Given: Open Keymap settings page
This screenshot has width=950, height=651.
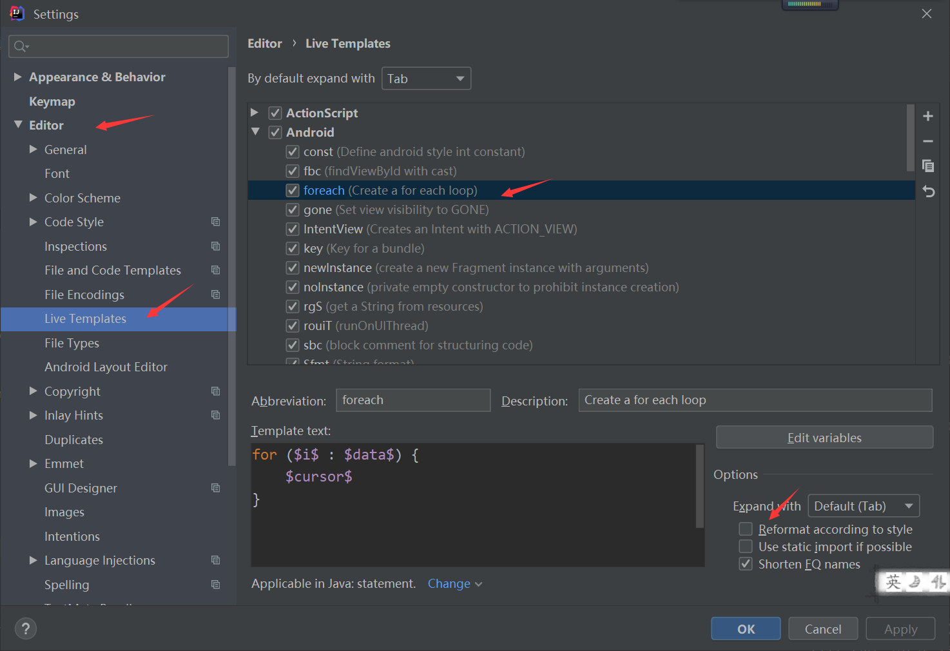Looking at the screenshot, I should point(52,101).
